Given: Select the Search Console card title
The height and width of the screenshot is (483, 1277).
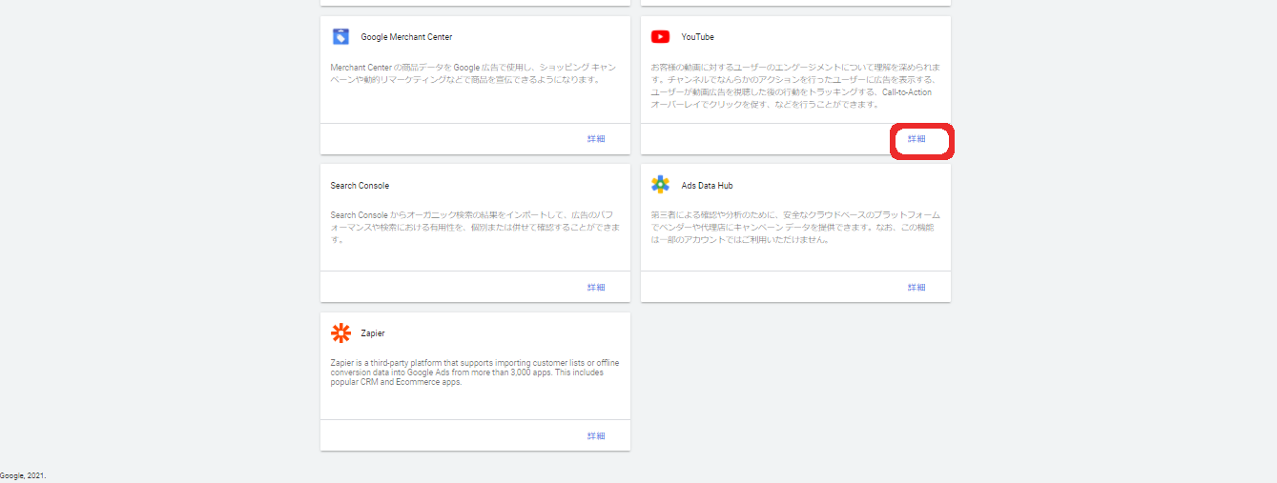Looking at the screenshot, I should [360, 186].
